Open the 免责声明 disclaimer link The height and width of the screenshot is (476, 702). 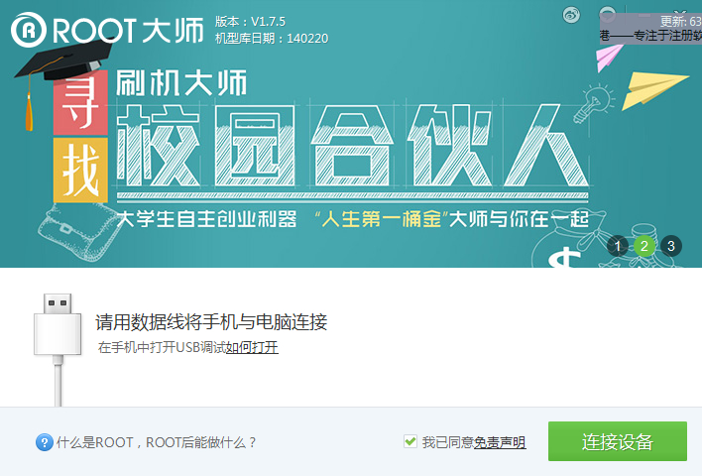500,442
